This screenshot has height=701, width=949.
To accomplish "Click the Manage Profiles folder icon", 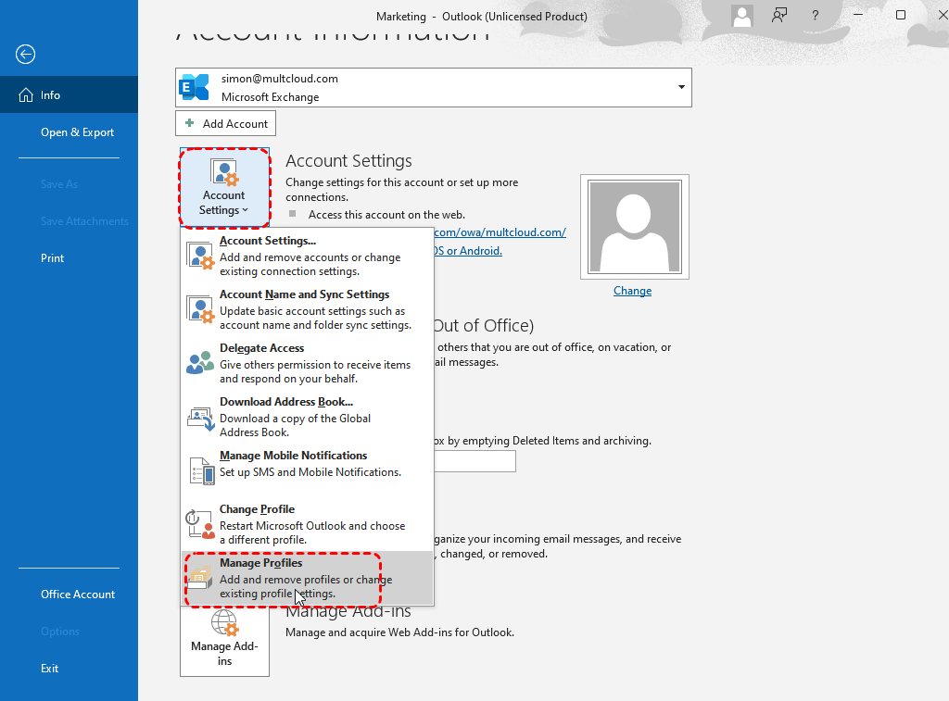I will tap(200, 578).
